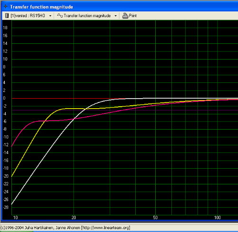Click the 20 label on frequency axis
Screen dimensions: 238x232
click(74, 218)
